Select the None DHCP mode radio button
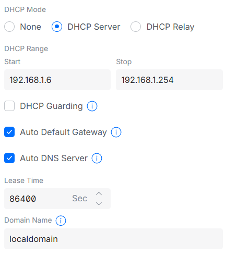Image resolution: width=226 pixels, height=256 pixels. pyautogui.click(x=9, y=27)
